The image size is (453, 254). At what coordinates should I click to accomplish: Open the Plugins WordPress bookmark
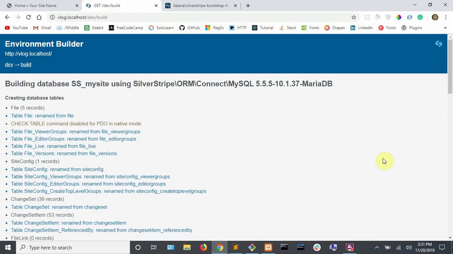point(412,28)
